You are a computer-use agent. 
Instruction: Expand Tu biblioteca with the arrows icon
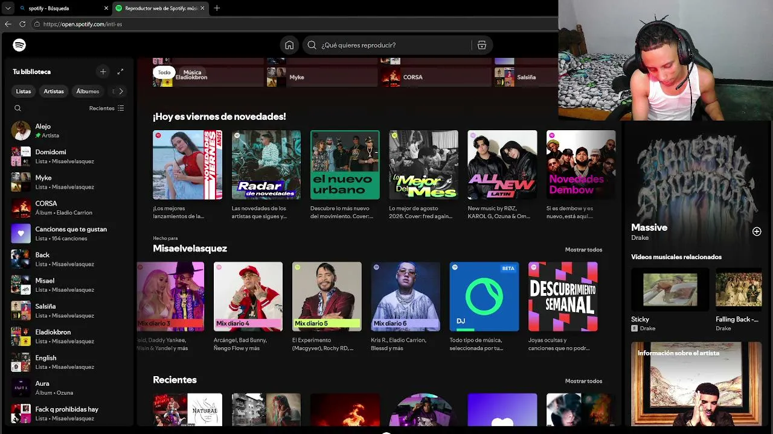[120, 72]
